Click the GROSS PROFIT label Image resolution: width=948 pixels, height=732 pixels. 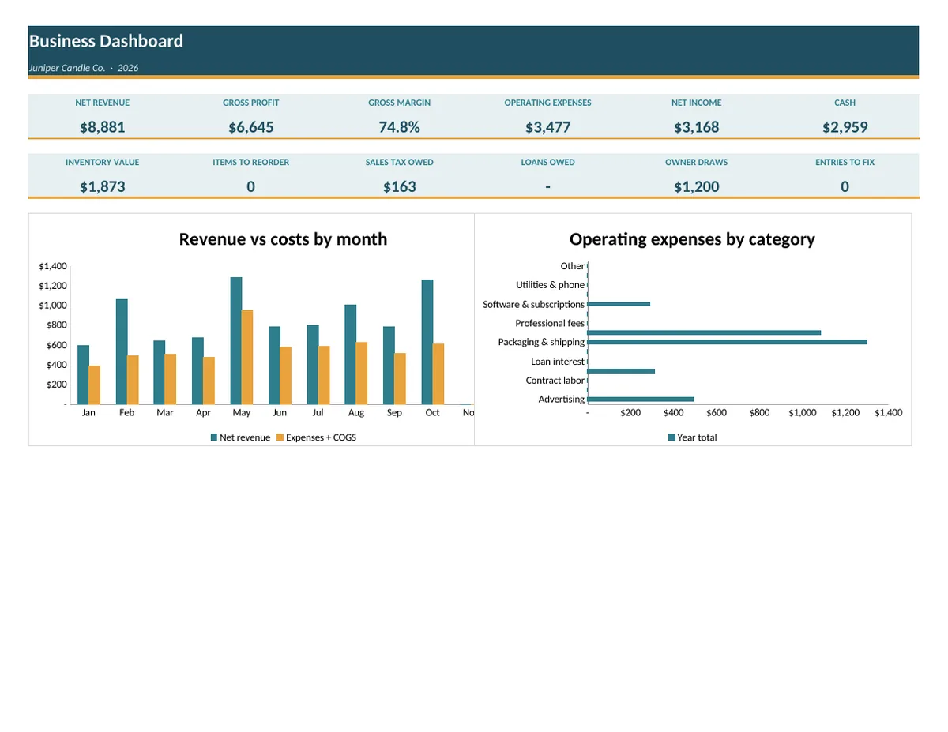point(251,103)
